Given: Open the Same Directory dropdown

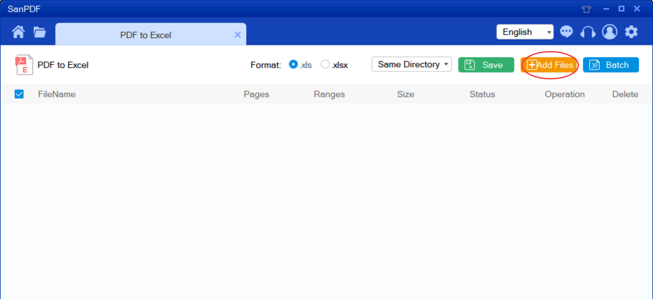Looking at the screenshot, I should click(408, 64).
